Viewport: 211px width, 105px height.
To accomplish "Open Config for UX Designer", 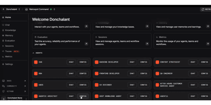I will point(144,85).
